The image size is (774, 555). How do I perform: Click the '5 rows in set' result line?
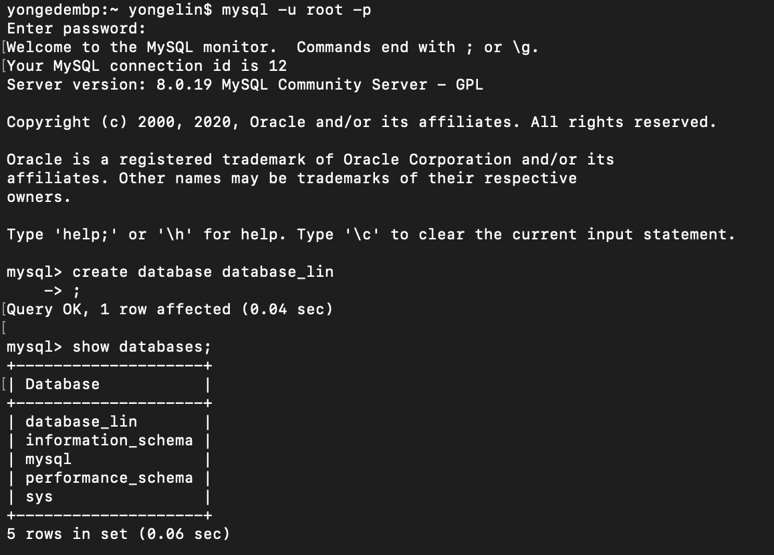(x=118, y=534)
